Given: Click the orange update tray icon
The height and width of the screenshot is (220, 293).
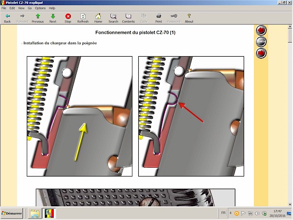Looking at the screenshot, I should 236,213.
